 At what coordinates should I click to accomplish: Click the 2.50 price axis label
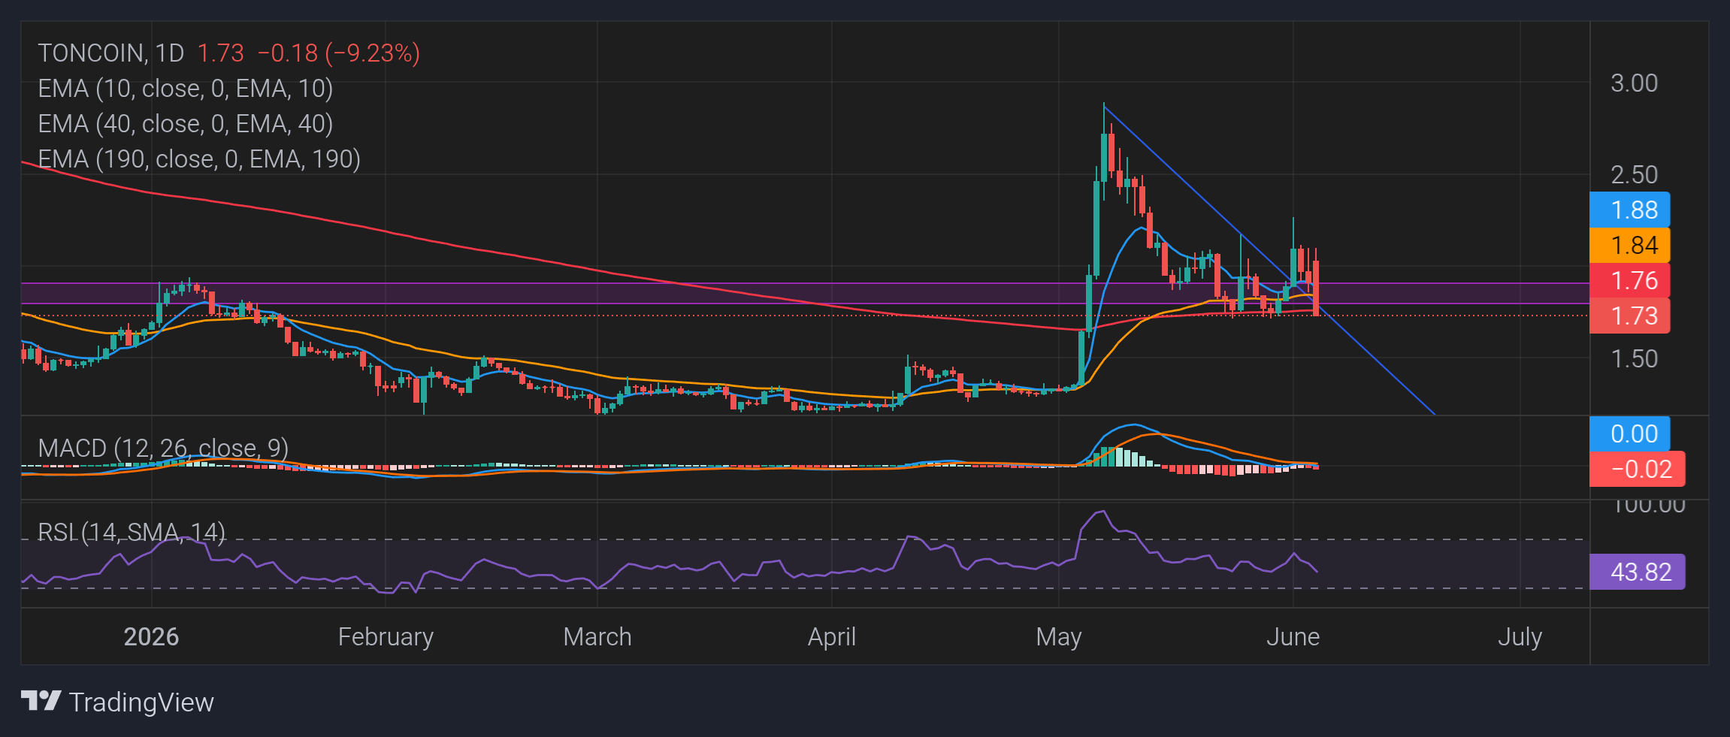click(1634, 175)
